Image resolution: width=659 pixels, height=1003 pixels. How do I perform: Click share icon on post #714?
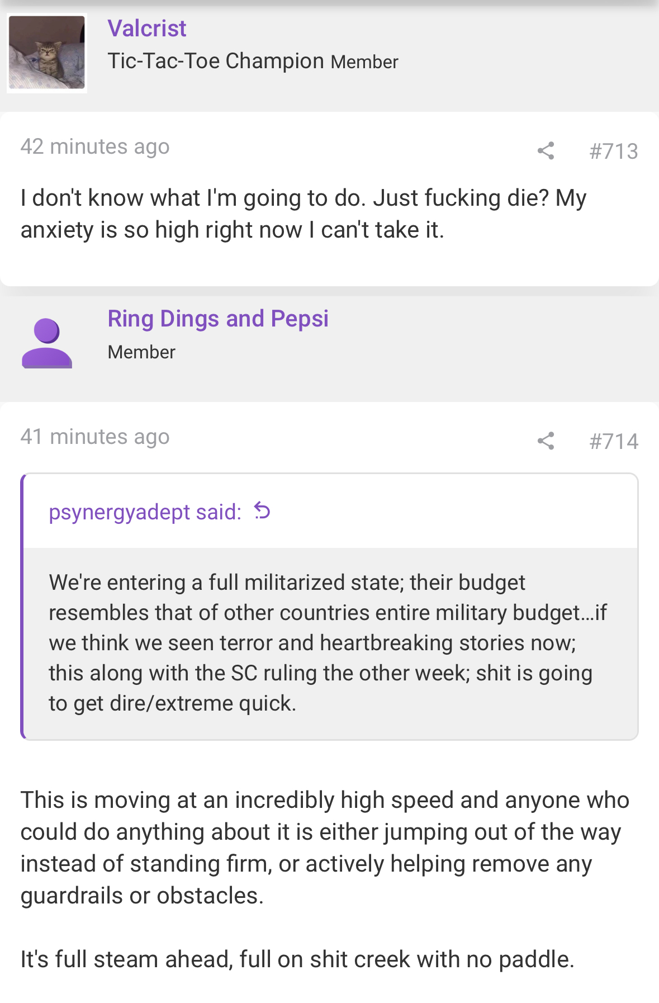546,441
